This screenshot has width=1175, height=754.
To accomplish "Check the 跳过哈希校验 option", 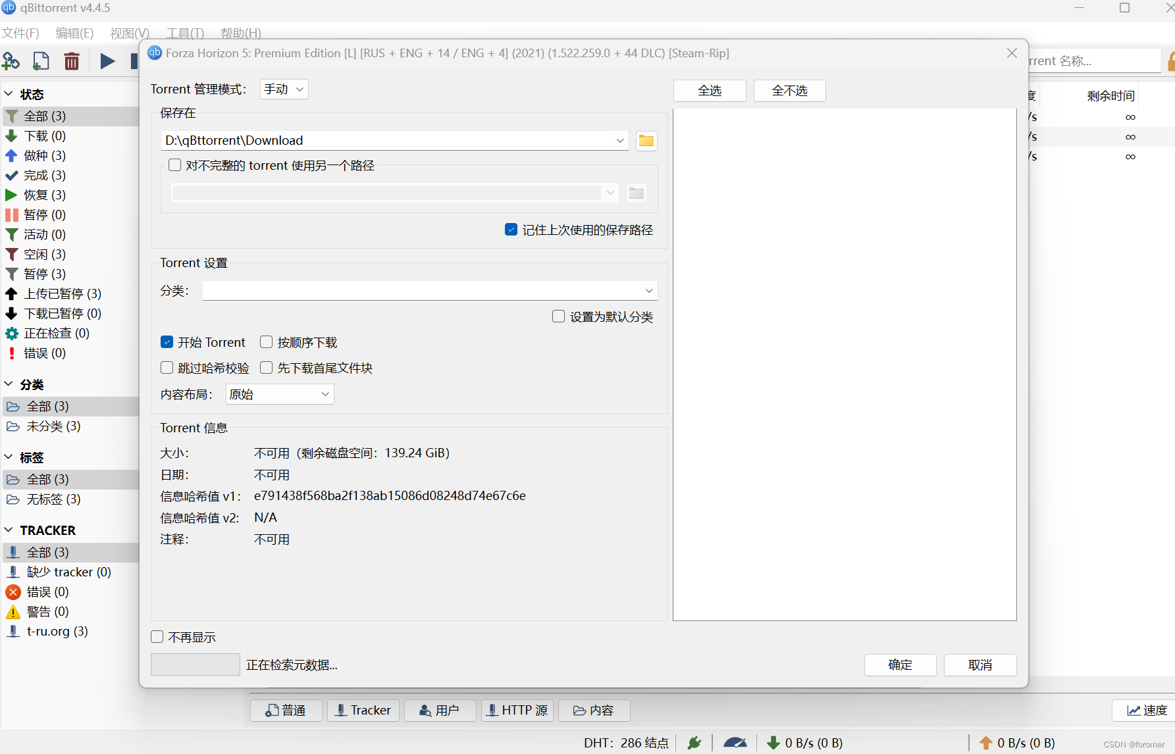I will coord(167,367).
